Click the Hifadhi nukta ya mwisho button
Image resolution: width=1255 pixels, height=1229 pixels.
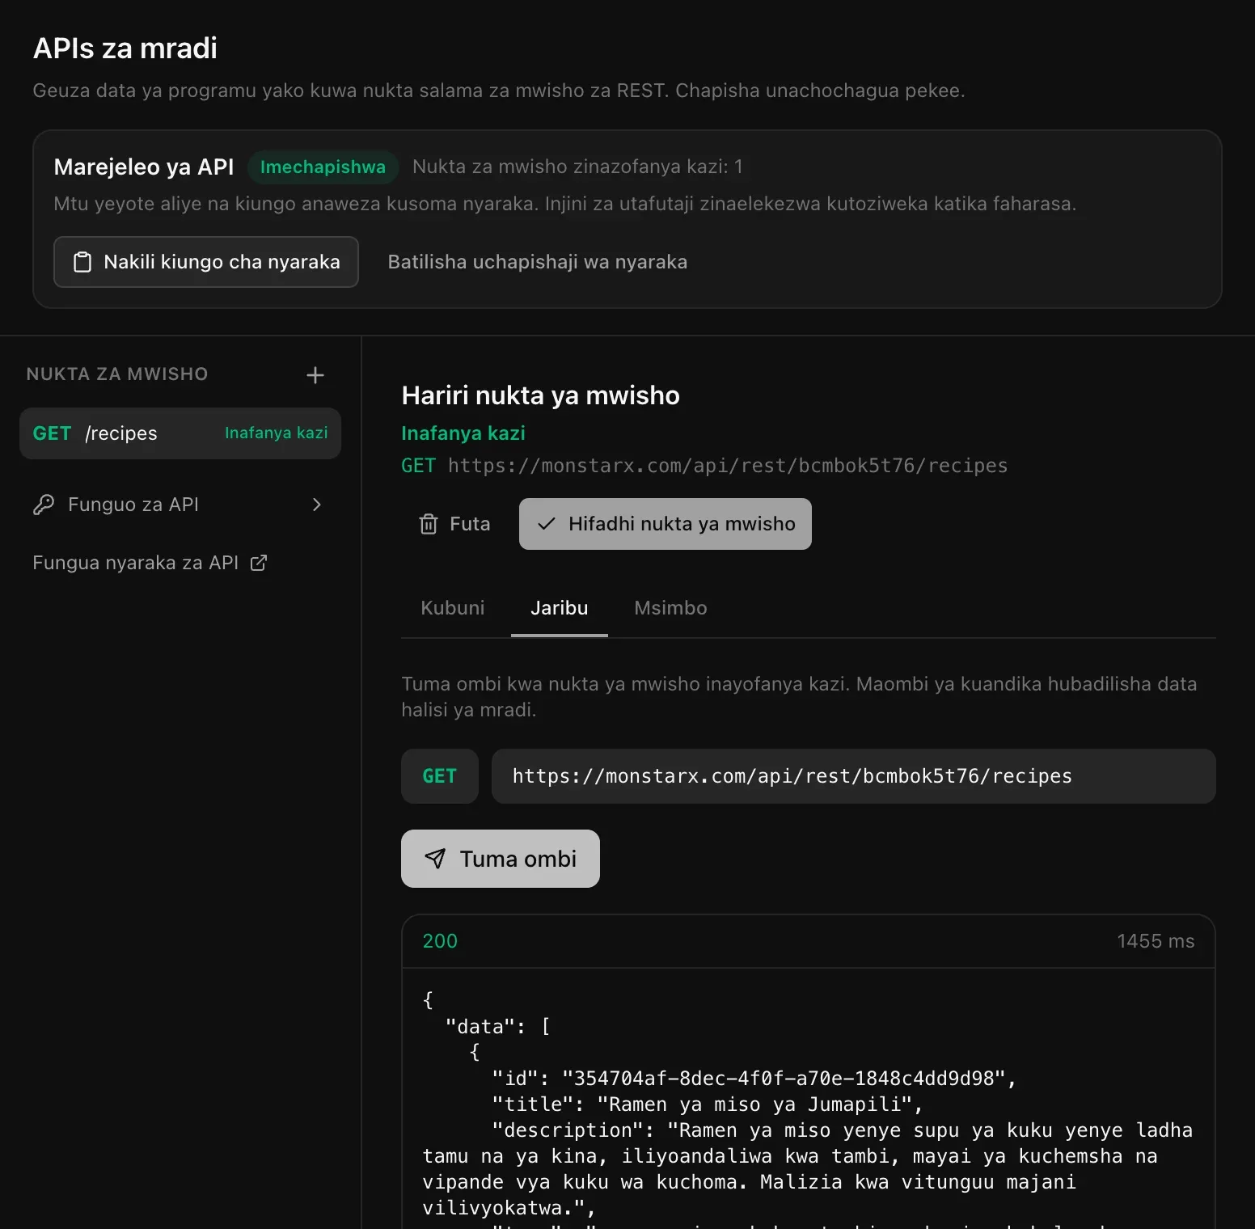point(666,524)
